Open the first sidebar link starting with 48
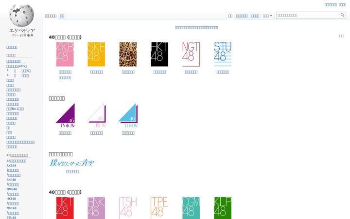Viewport: 350px width, 219px height. (x=17, y=161)
